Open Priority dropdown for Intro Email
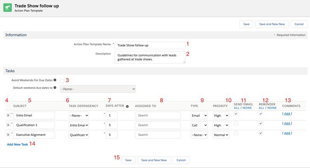The height and width of the screenshot is (168, 310). click(x=221, y=115)
